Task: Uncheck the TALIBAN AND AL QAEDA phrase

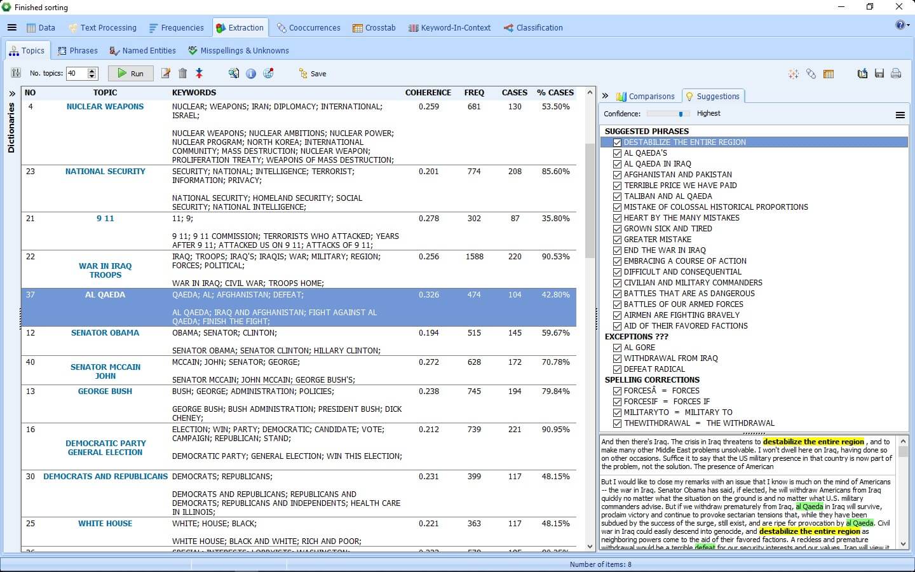Action: point(617,196)
